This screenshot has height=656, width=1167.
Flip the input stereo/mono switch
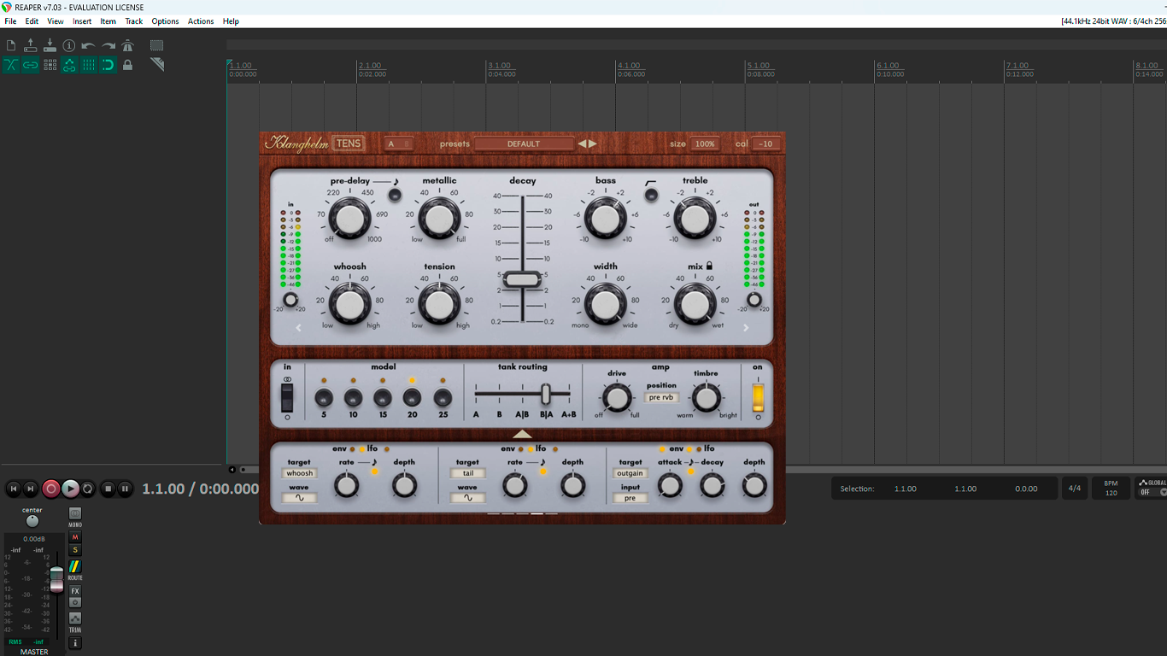287,397
